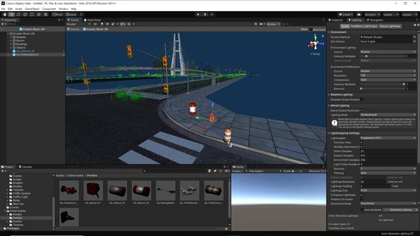Image resolution: width=420 pixels, height=236 pixels.
Task: Open the GameObject menu
Action: click(x=32, y=9)
